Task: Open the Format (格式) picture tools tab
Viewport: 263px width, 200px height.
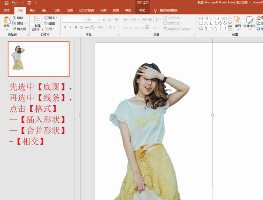Action: tap(142, 10)
